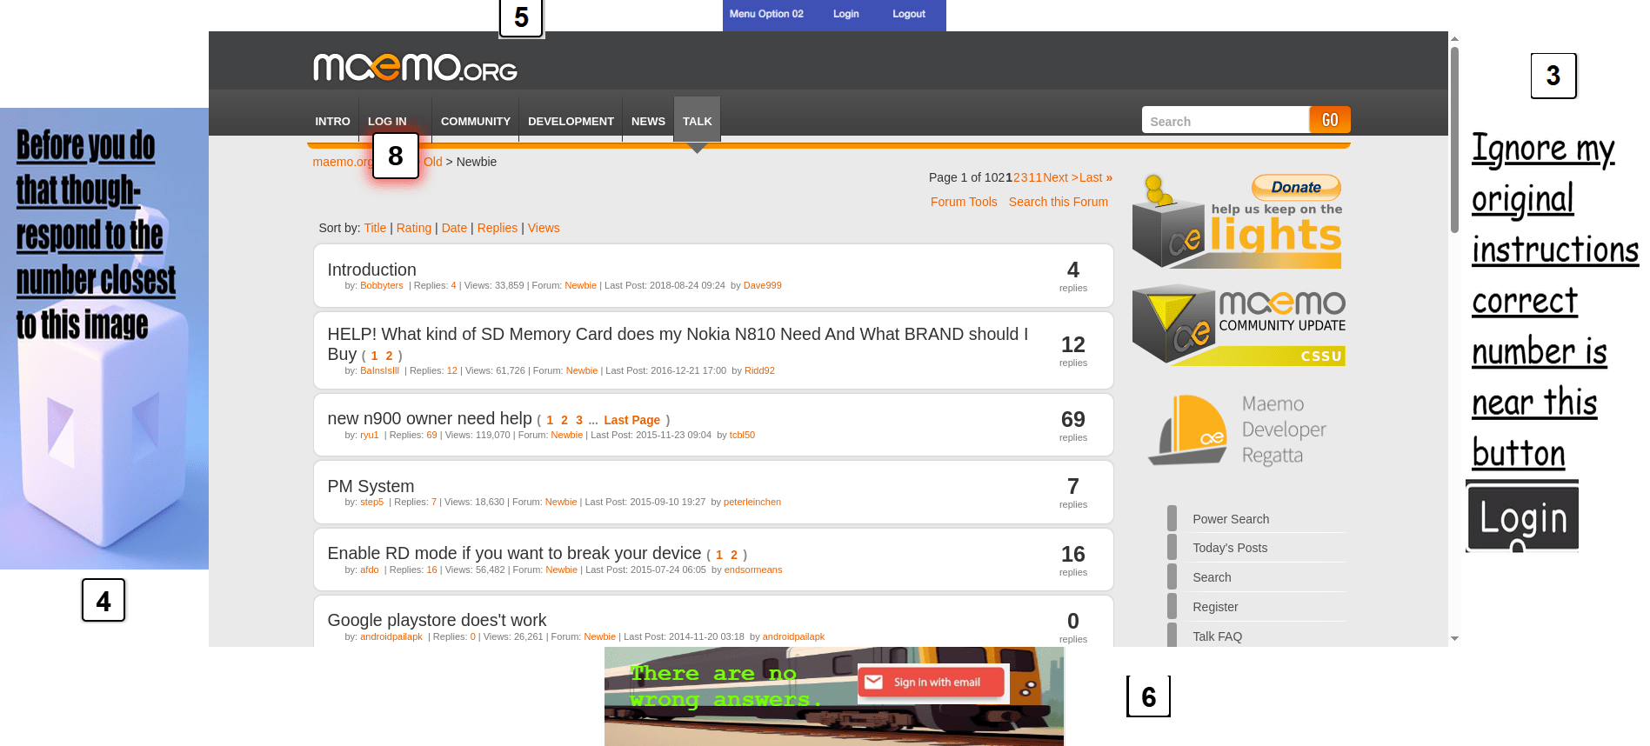This screenshot has width=1650, height=746.
Task: Click the vertical page scrollbar thumb
Action: [x=1454, y=139]
